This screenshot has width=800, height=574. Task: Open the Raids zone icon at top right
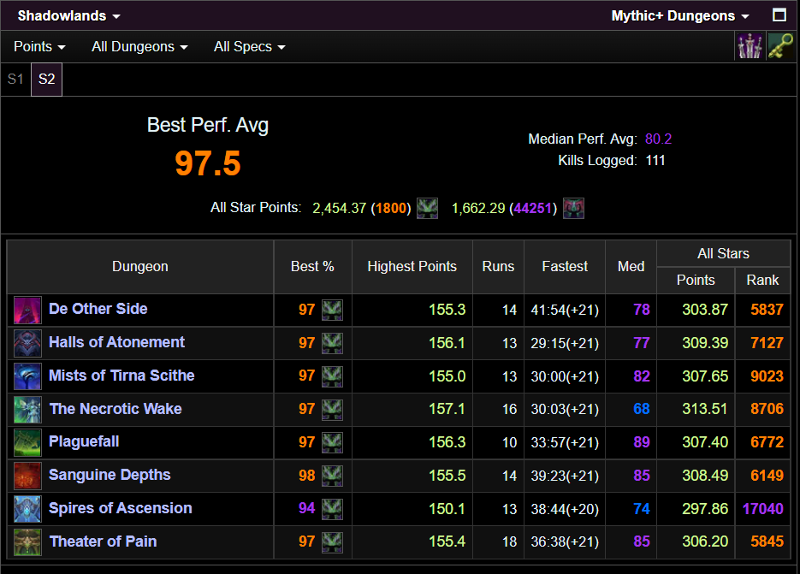click(750, 46)
